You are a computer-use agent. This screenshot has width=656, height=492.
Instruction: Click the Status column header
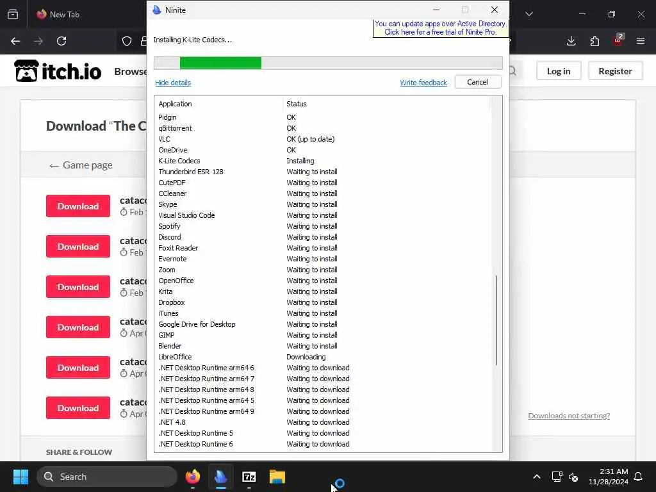296,104
